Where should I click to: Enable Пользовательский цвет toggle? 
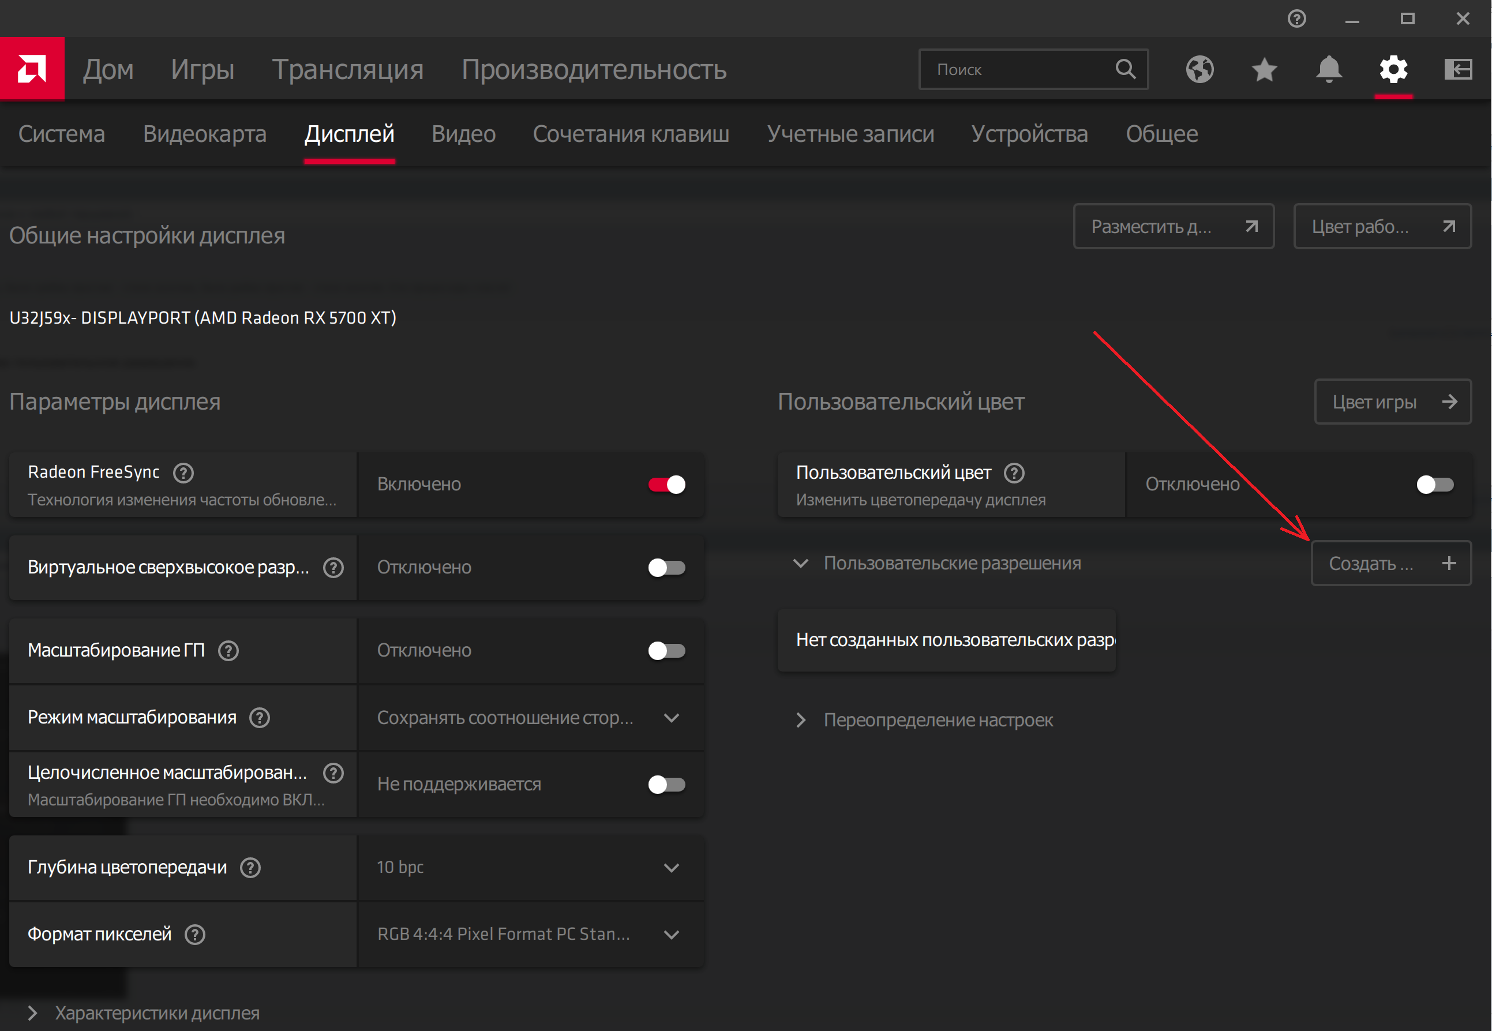point(1434,485)
